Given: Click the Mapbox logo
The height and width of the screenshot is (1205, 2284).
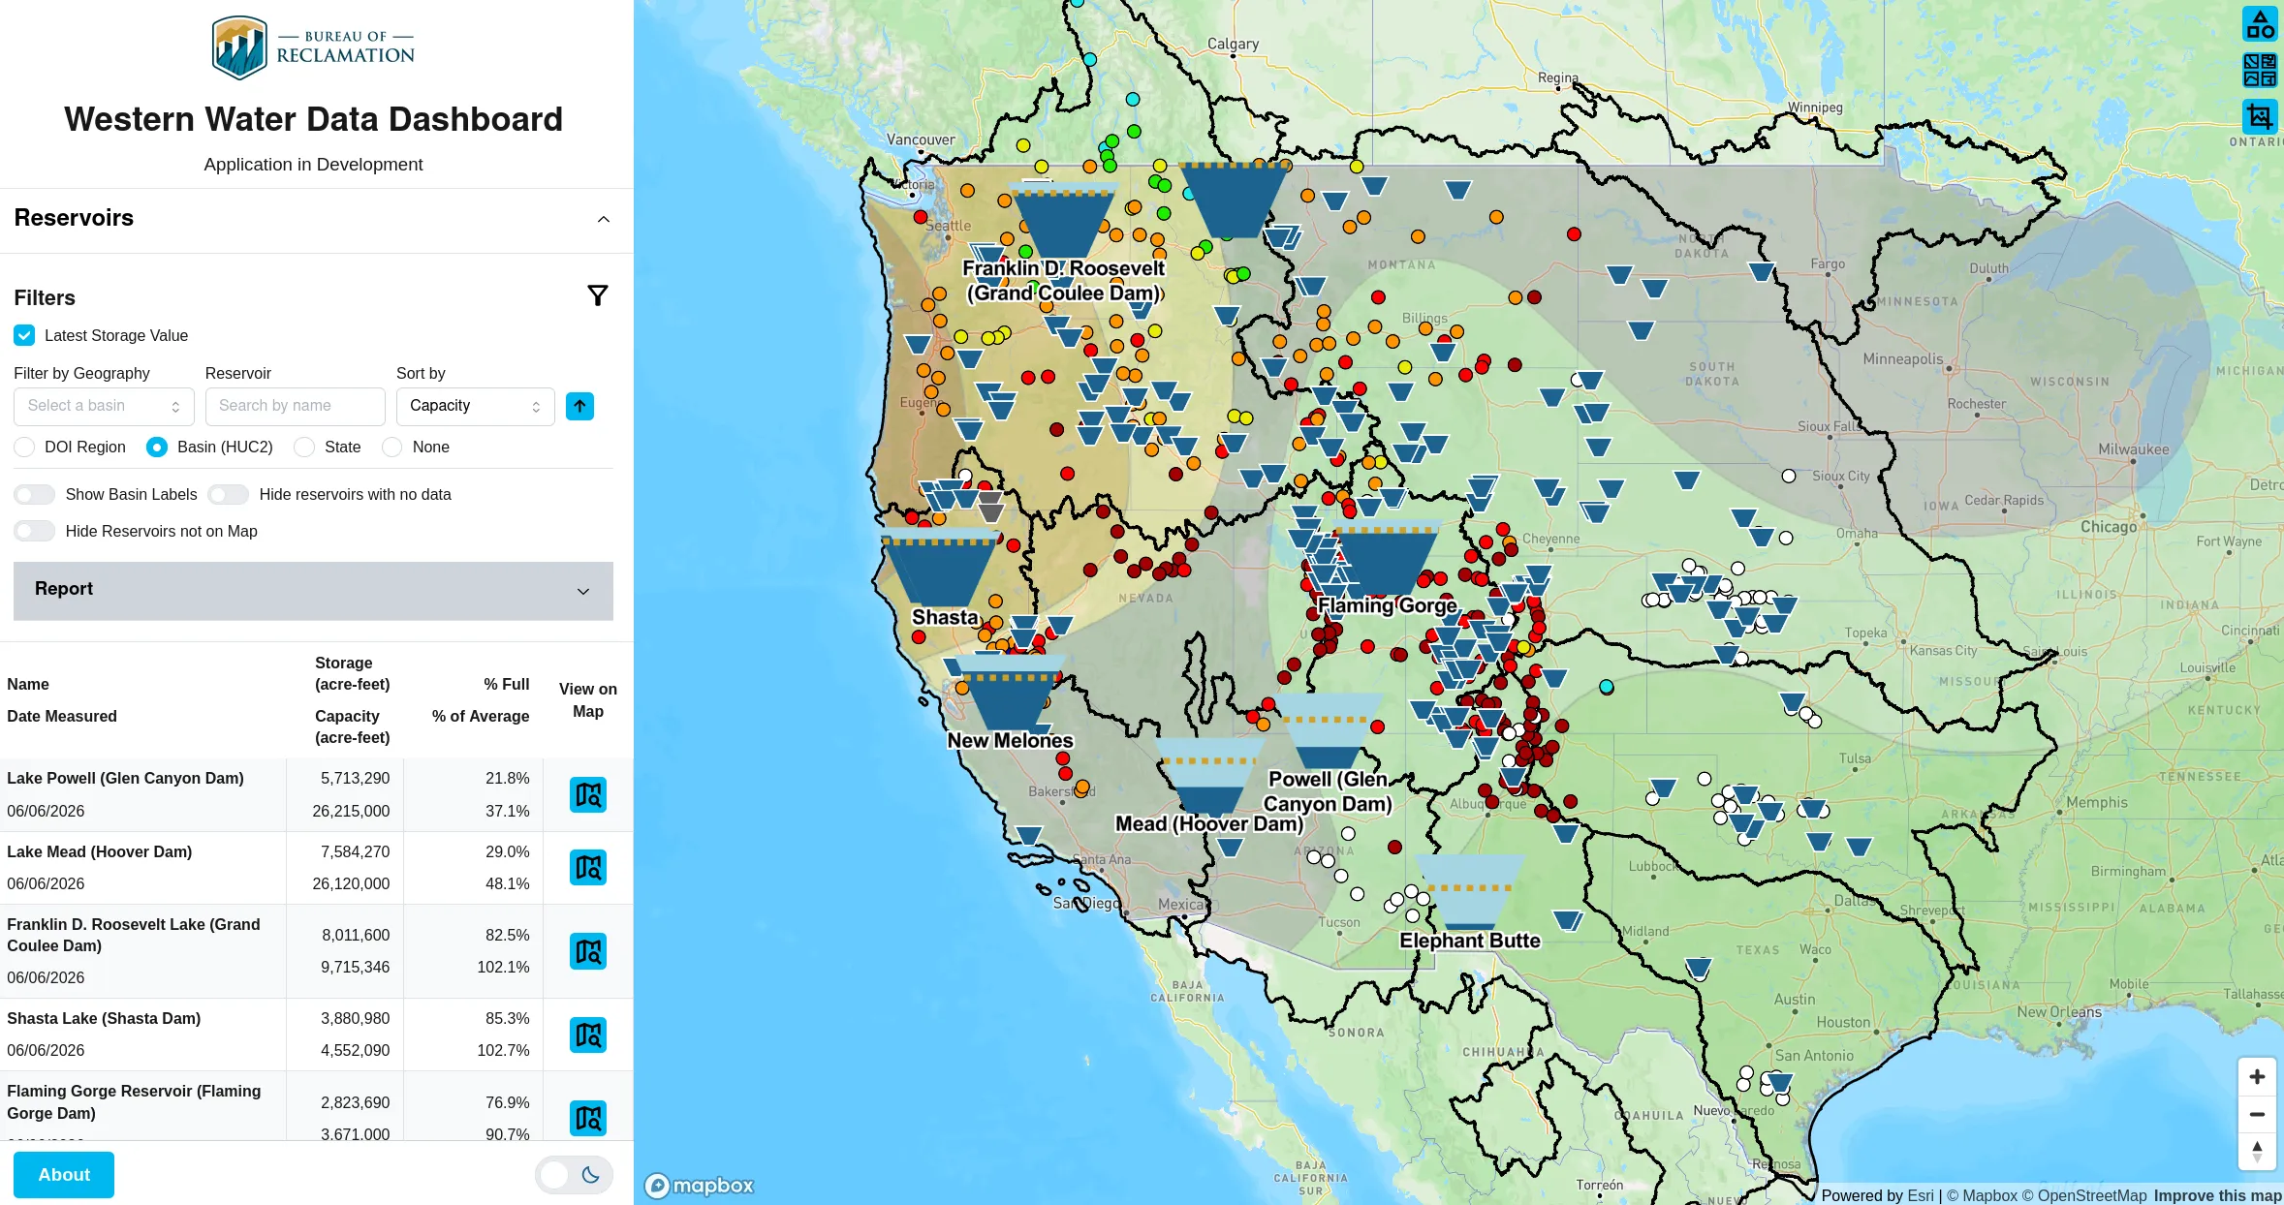Looking at the screenshot, I should coord(700,1185).
